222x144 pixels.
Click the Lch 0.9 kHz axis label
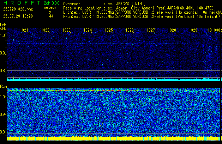[x=3, y=53]
